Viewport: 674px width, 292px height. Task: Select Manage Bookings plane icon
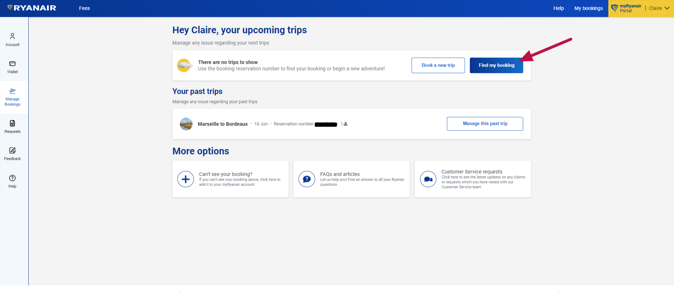(12, 91)
